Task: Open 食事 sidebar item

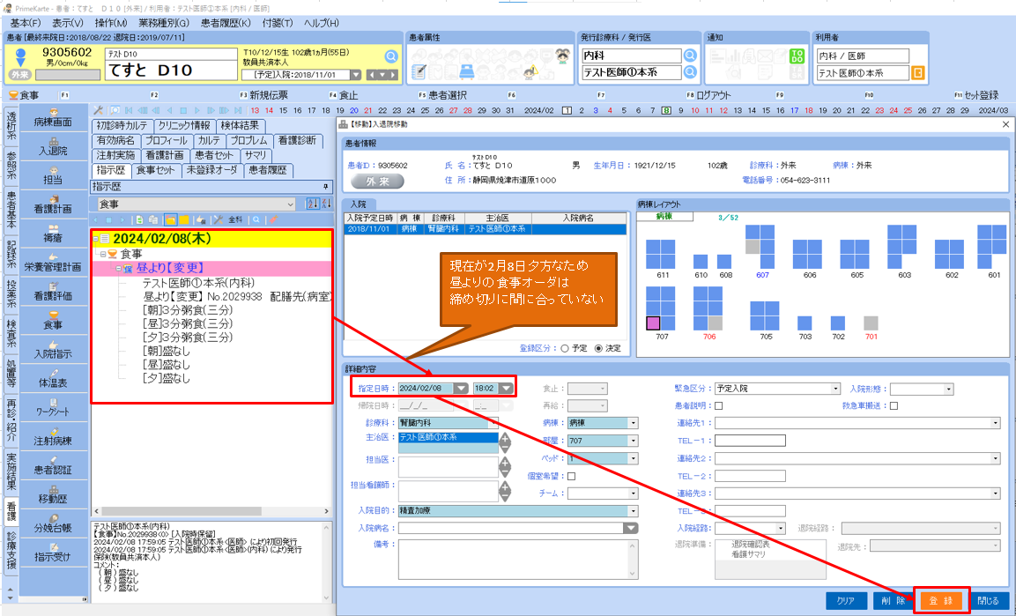Action: [x=53, y=321]
